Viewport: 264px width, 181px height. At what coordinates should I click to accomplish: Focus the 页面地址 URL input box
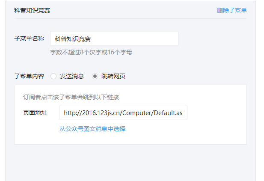(x=123, y=113)
